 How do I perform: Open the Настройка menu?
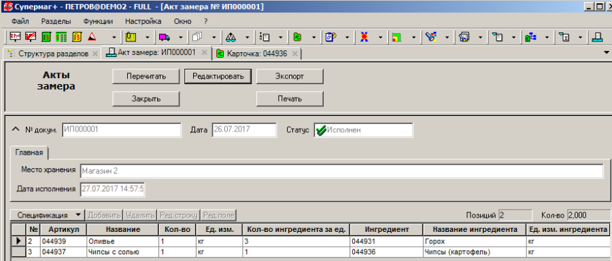(143, 22)
